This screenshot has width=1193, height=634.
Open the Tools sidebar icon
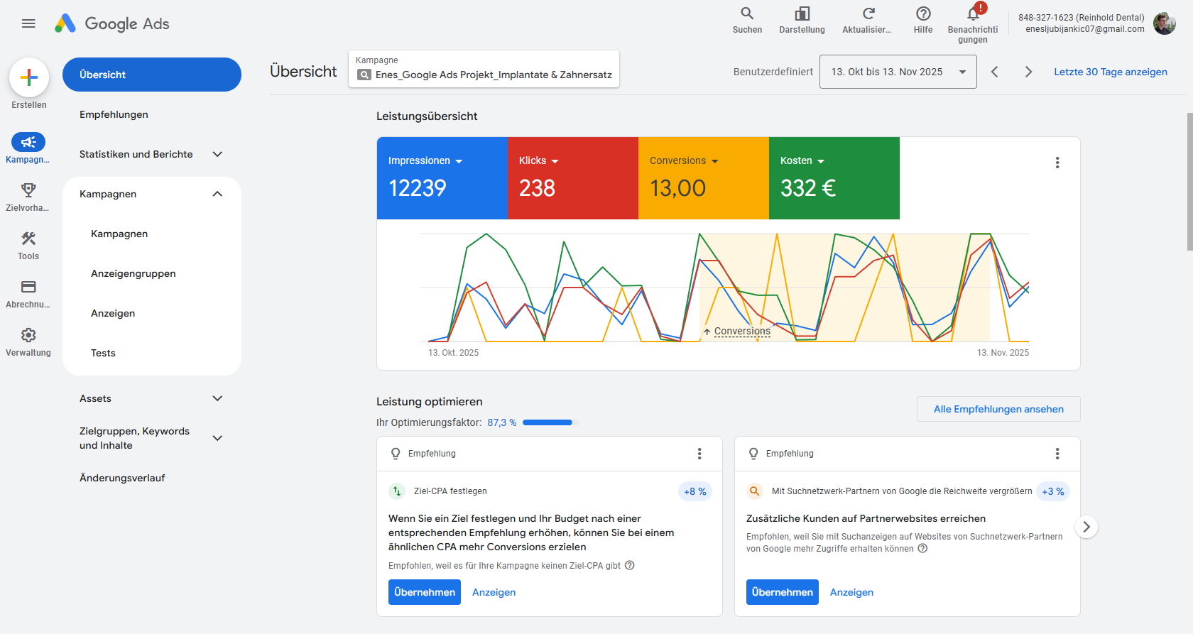(28, 239)
